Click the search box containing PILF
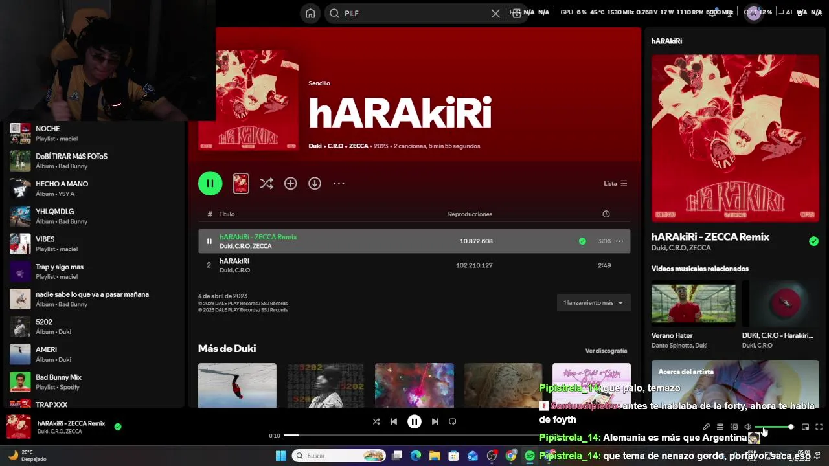Screen dimensions: 829x466 coord(414,14)
